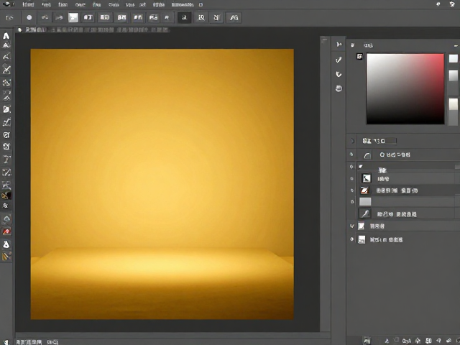Click the small G icon beside color picker
Image resolution: width=460 pixels, height=345 pixels.
click(359, 56)
